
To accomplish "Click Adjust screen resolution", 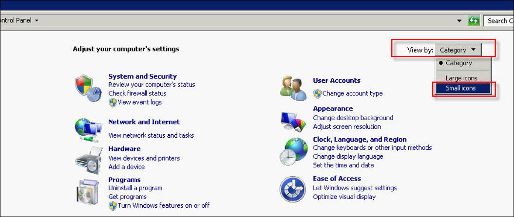I will click(x=347, y=127).
